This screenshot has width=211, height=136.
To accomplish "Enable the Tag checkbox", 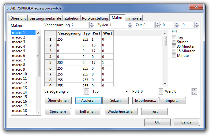I will point(174,37).
